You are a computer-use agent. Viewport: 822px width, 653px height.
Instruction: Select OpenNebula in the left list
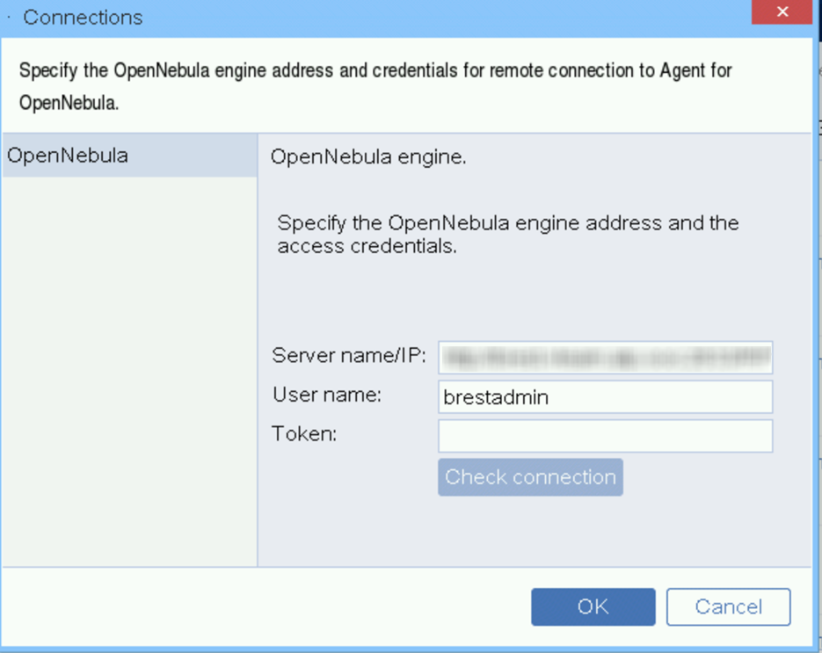129,156
